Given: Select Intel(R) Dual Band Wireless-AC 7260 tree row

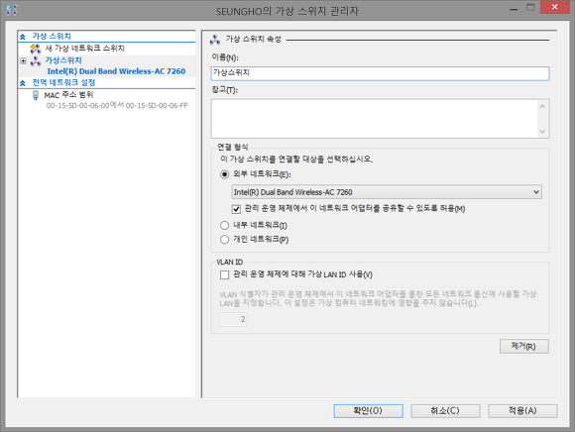Looking at the screenshot, I should point(116,71).
